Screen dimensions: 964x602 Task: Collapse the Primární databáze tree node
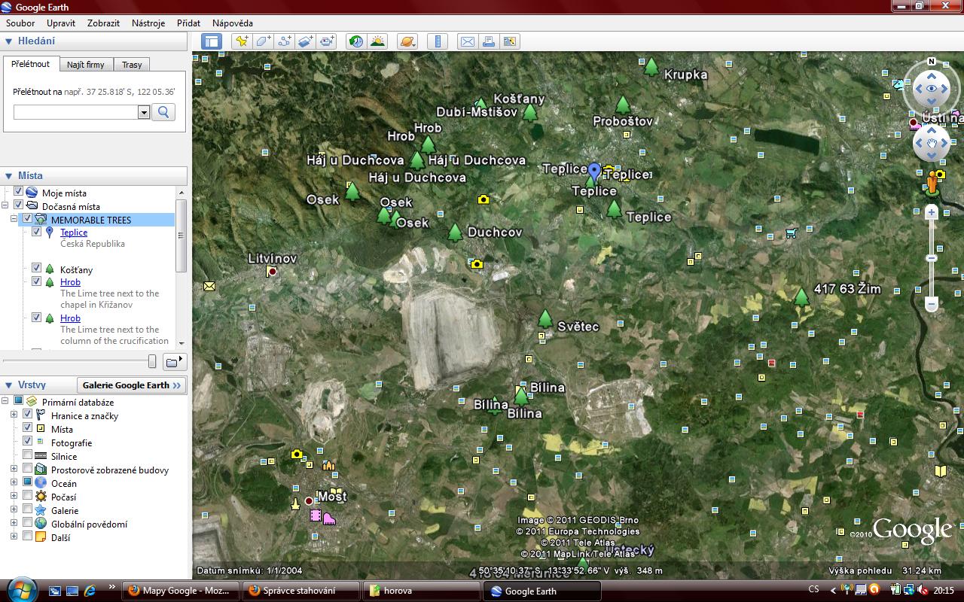pyautogui.click(x=5, y=401)
